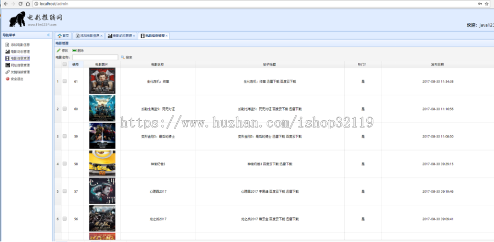This screenshot has width=494, height=242.
Task: Open 友情链接管理 in the sidebar menu
Action: 20,72
